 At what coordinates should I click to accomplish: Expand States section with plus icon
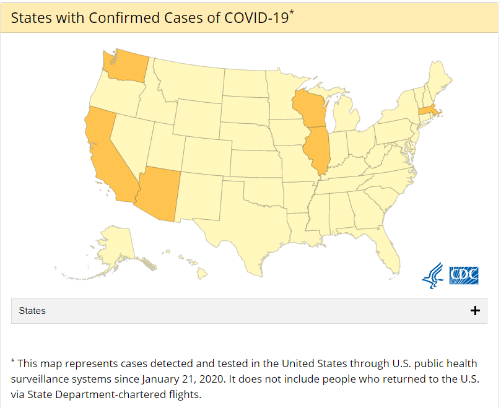coord(475,311)
